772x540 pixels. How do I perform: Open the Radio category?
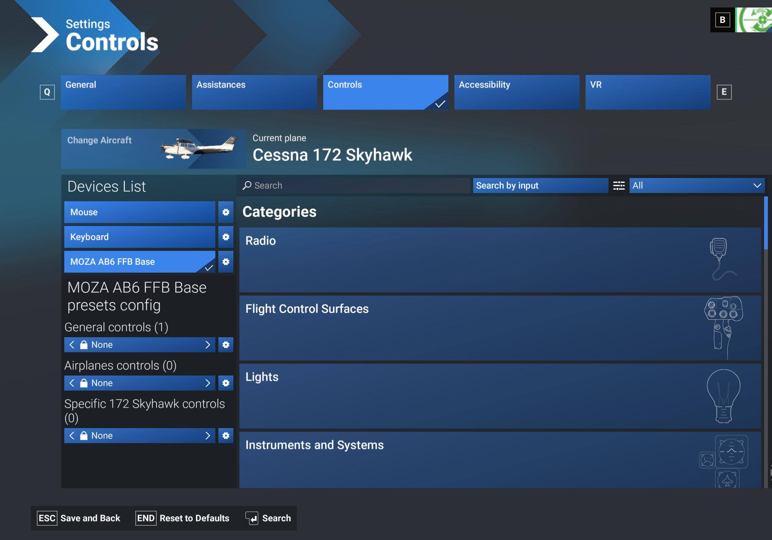(x=500, y=260)
